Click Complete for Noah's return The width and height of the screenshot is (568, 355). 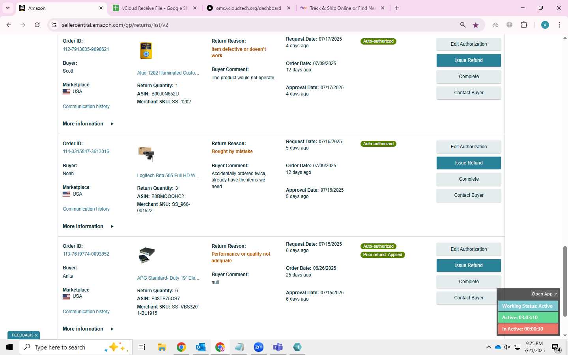469,179
